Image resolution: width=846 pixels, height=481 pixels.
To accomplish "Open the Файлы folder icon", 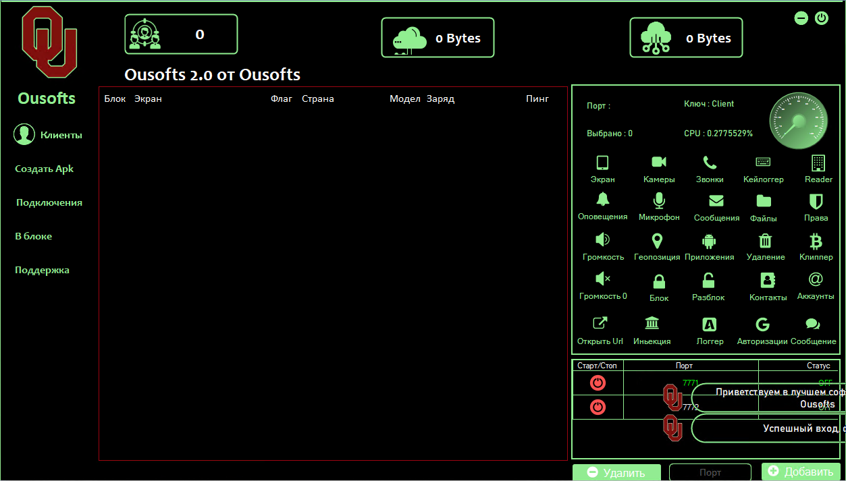I will [764, 200].
